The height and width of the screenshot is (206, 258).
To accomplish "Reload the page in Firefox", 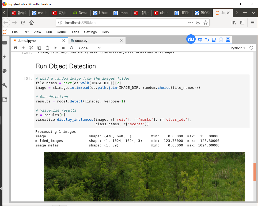I will coord(23,23).
